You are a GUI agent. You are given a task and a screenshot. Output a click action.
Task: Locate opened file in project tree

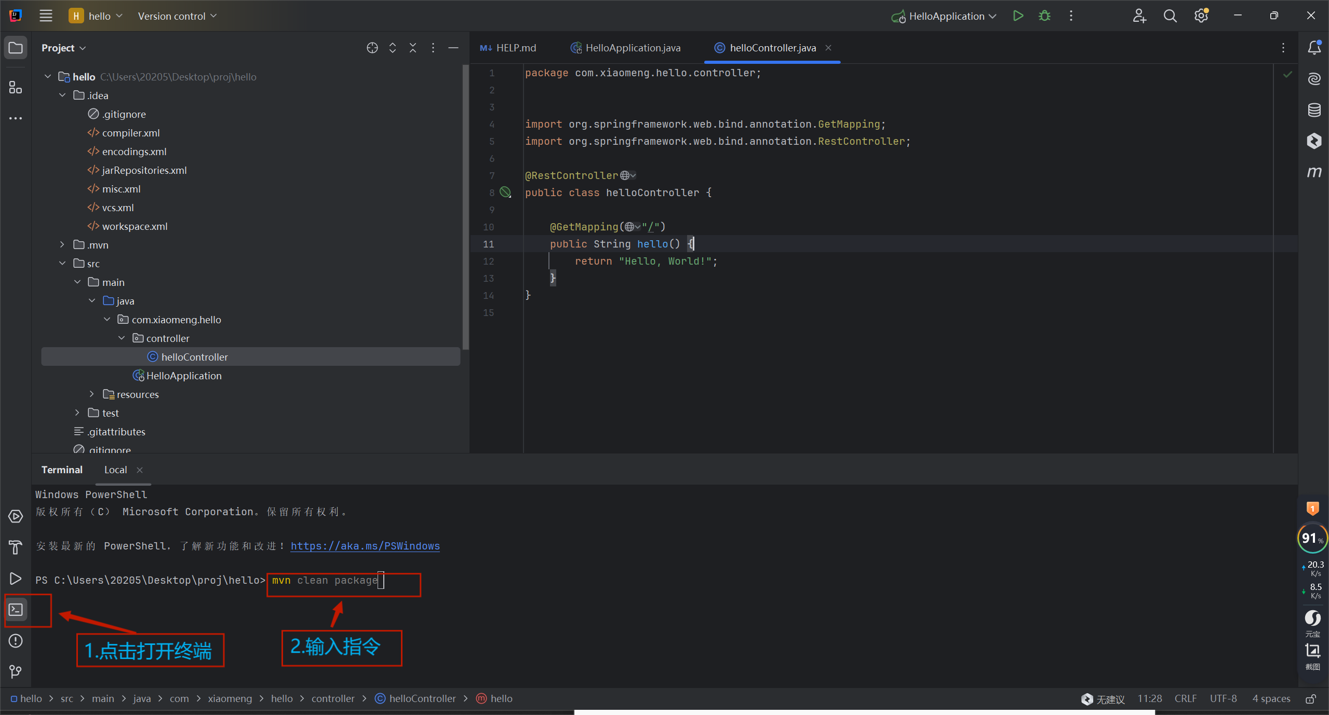coord(372,48)
